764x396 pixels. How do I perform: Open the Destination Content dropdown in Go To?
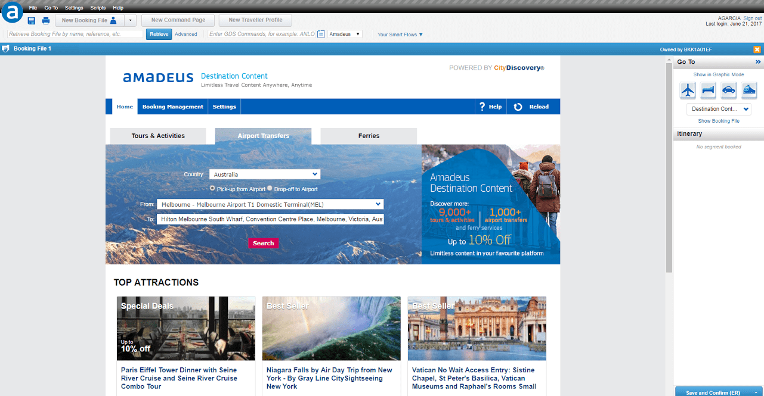click(x=718, y=109)
